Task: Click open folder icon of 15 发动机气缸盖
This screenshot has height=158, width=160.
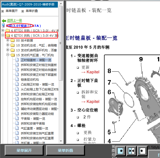Action: pos(13,55)
